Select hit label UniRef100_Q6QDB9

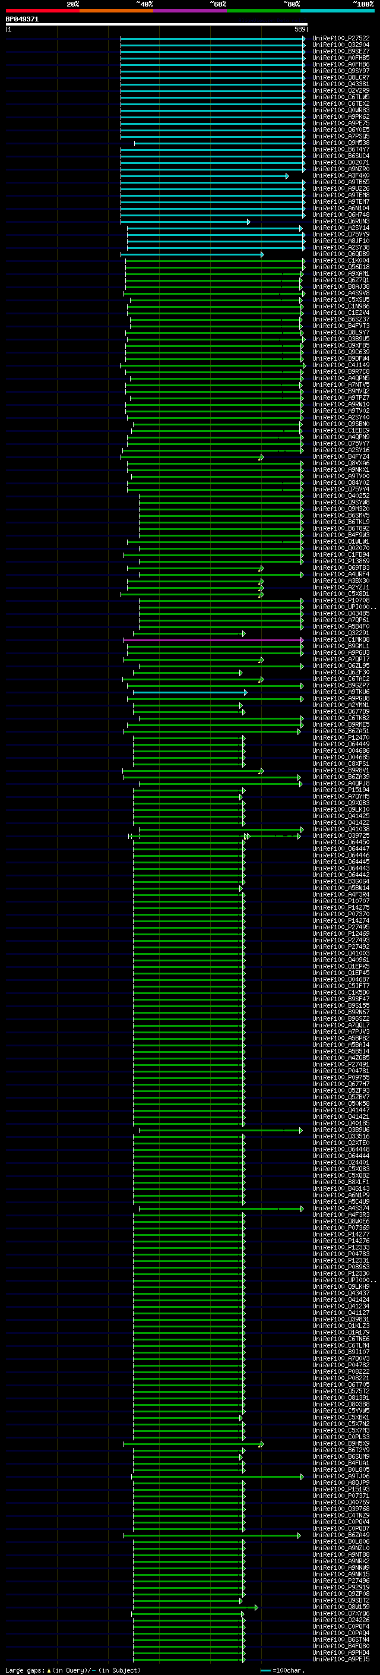pyautogui.click(x=341, y=254)
